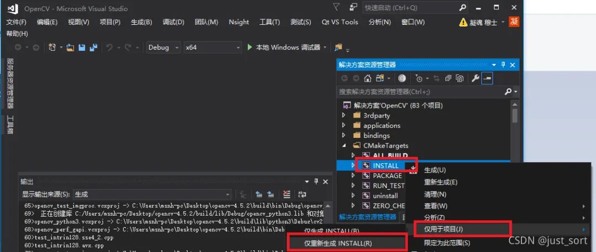Screen dimensions: 596x252
Task: Click Go to Next Message icon in Output
Action: coord(270,194)
